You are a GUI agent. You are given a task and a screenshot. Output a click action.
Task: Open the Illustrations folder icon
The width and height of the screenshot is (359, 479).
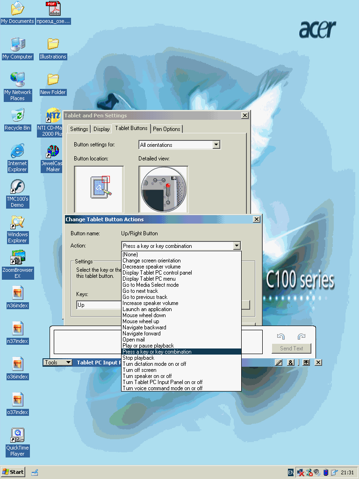click(53, 44)
